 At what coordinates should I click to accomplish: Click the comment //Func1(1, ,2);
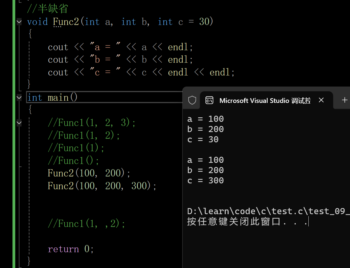87,223
